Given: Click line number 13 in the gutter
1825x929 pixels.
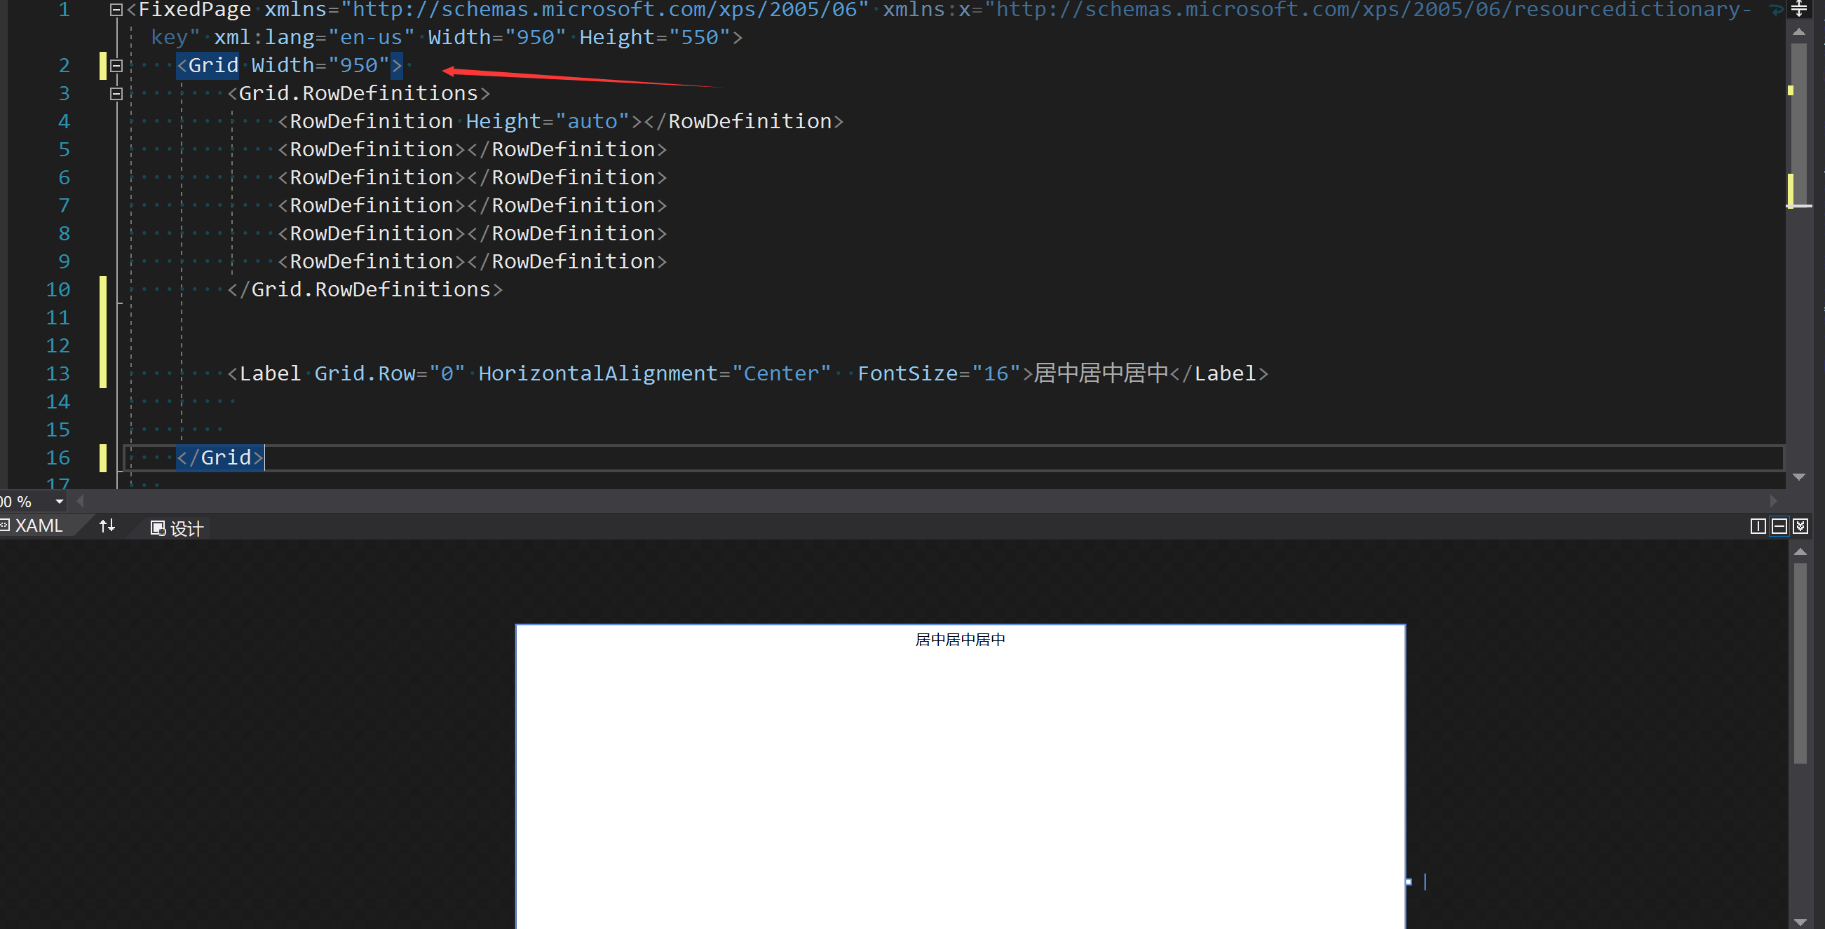Looking at the screenshot, I should 58,374.
